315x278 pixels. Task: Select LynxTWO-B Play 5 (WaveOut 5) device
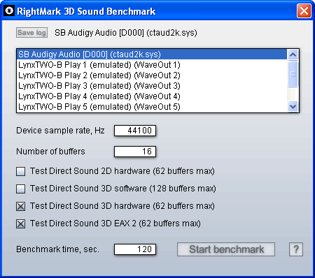(152, 107)
